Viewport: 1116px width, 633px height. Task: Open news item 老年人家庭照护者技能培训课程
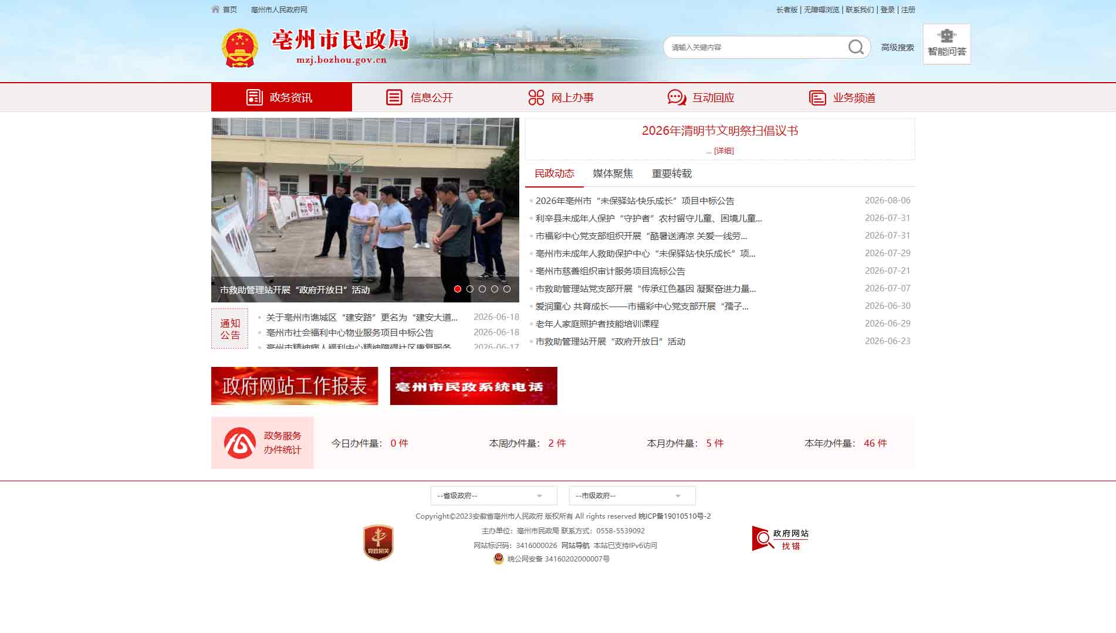pyautogui.click(x=597, y=324)
